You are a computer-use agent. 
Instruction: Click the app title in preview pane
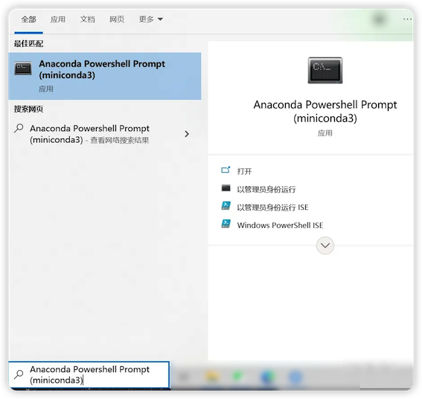(325, 111)
